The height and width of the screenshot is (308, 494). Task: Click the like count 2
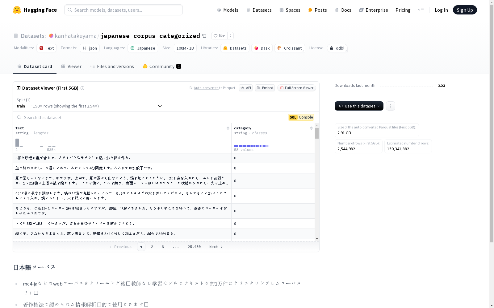(230, 36)
